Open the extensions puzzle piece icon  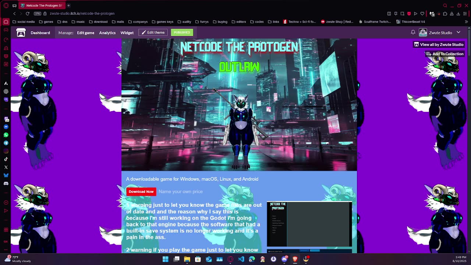(445, 14)
